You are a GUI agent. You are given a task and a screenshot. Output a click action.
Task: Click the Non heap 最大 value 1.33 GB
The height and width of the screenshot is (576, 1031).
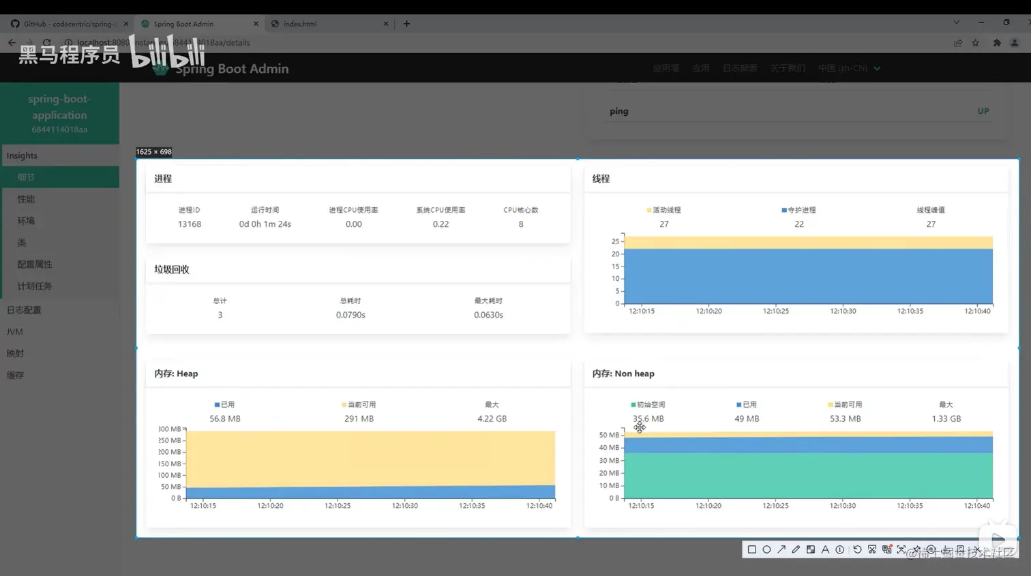coord(946,419)
